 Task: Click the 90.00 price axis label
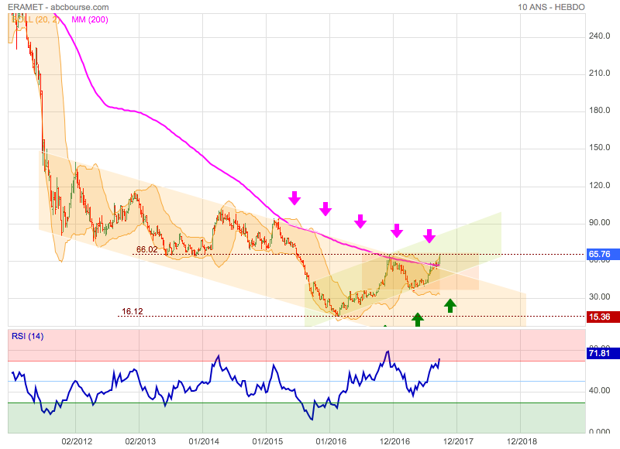pyautogui.click(x=599, y=222)
